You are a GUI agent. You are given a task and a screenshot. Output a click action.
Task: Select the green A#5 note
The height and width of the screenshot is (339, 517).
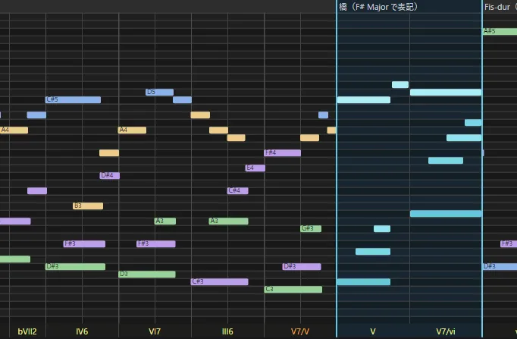point(500,31)
